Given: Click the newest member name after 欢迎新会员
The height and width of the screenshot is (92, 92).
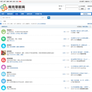Looking at the screenshot, I should (42, 24).
